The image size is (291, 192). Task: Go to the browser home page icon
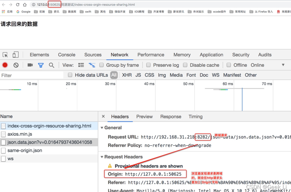point(25,5)
